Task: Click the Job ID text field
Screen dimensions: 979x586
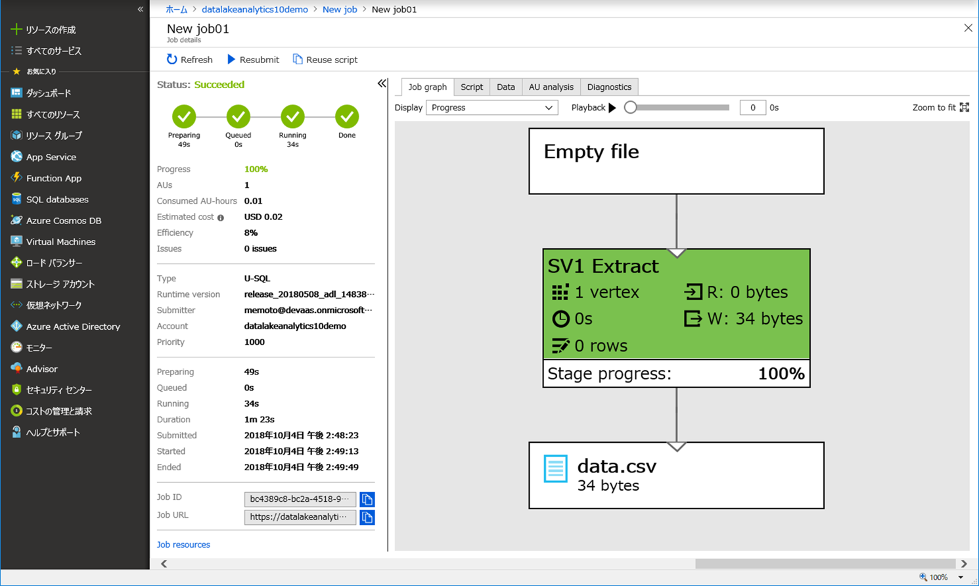Action: (300, 499)
